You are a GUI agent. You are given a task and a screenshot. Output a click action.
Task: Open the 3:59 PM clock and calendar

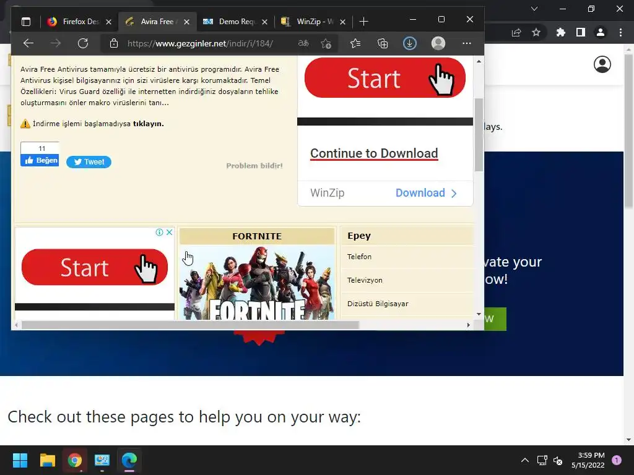tap(588, 460)
